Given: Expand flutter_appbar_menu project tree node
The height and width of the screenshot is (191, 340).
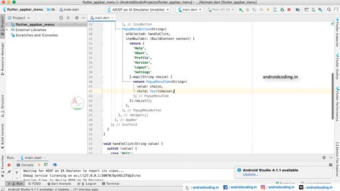Looking at the screenshot, I should (x=7, y=24).
